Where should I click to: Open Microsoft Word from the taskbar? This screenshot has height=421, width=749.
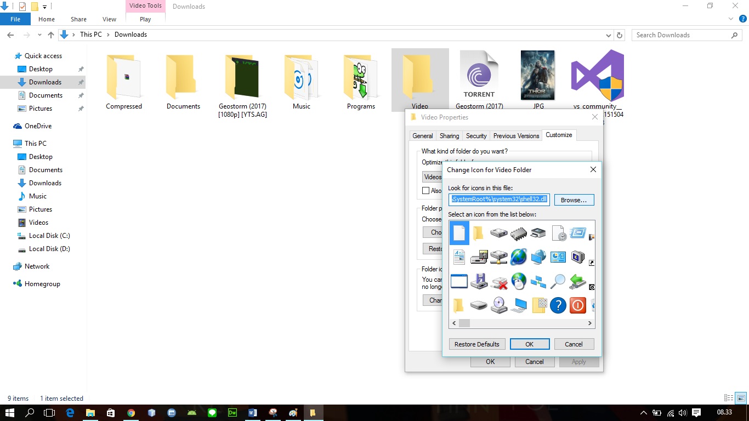tap(253, 413)
